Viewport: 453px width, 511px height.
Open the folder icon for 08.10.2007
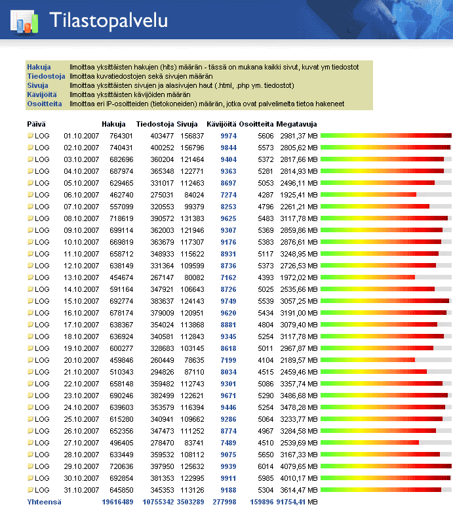[x=31, y=218]
